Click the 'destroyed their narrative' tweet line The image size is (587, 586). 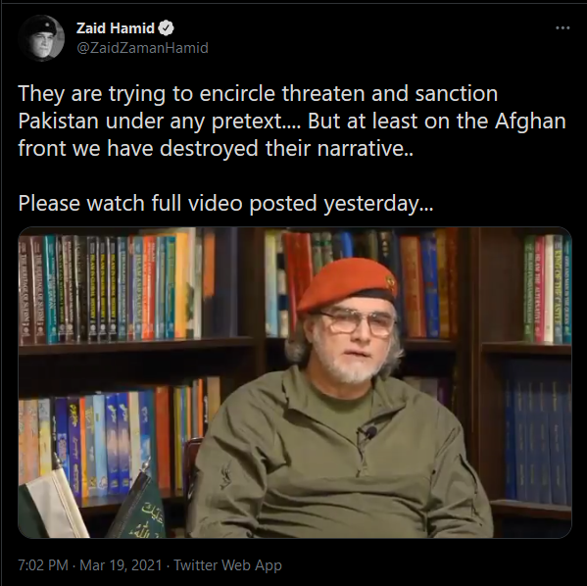(216, 149)
